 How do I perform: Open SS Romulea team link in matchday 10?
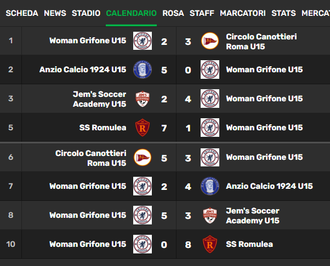249,244
